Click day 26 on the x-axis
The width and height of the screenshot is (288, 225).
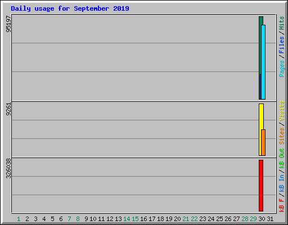pos(228,219)
